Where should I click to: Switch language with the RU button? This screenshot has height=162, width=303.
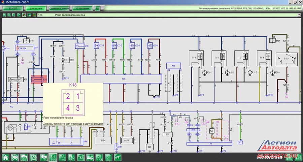97,8
